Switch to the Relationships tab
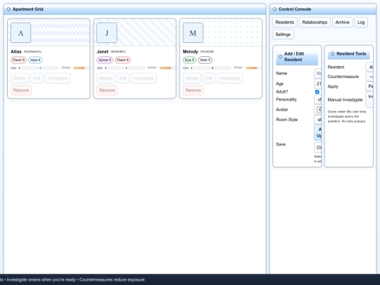The image size is (380, 285). (315, 23)
